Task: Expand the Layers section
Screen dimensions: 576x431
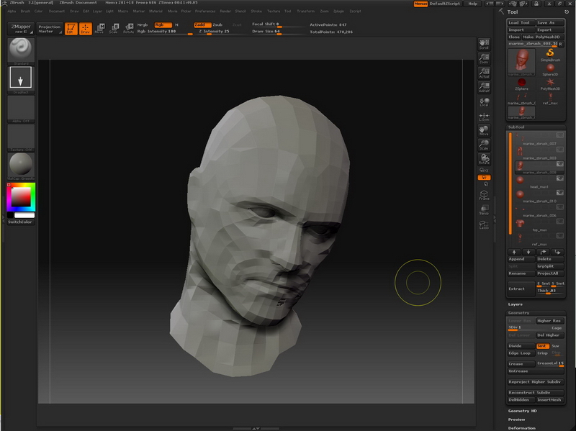Action: click(x=515, y=304)
